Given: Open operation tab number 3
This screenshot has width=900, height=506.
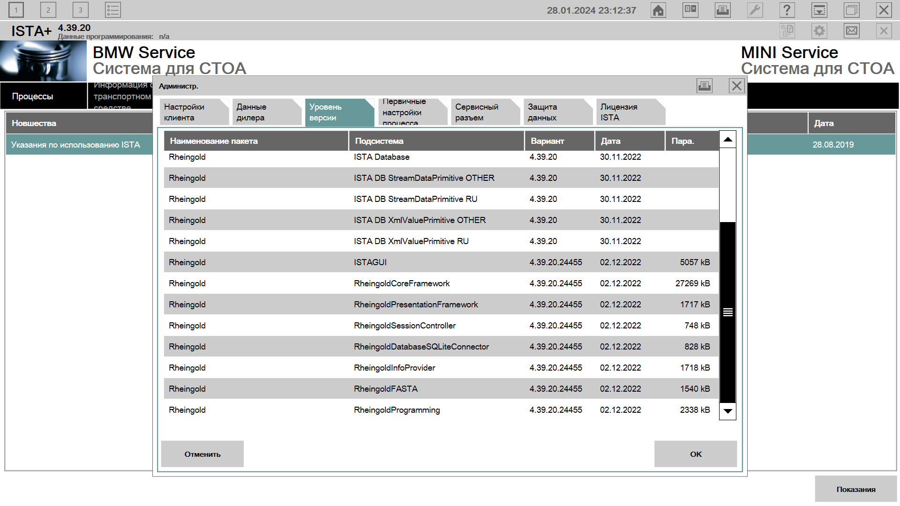Looking at the screenshot, I should point(80,10).
